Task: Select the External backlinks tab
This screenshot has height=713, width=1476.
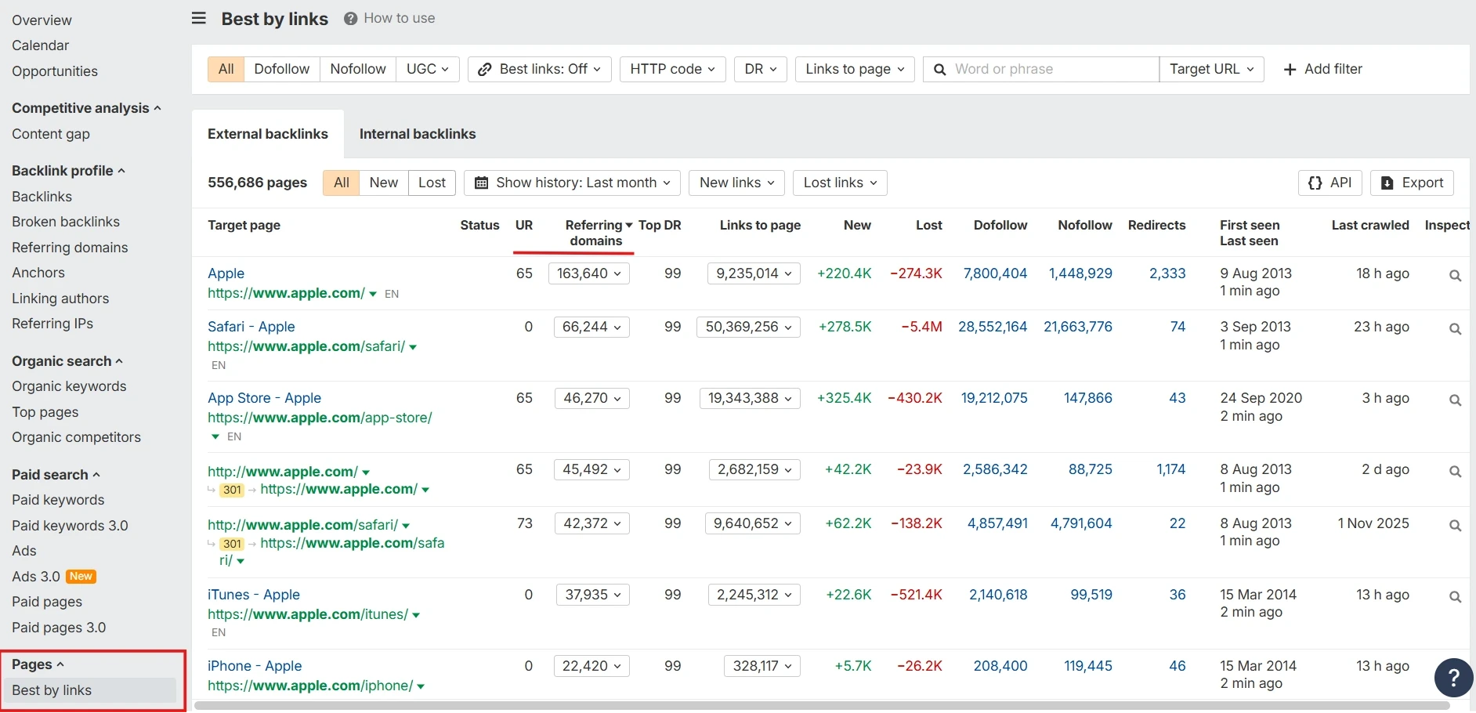Action: [267, 134]
